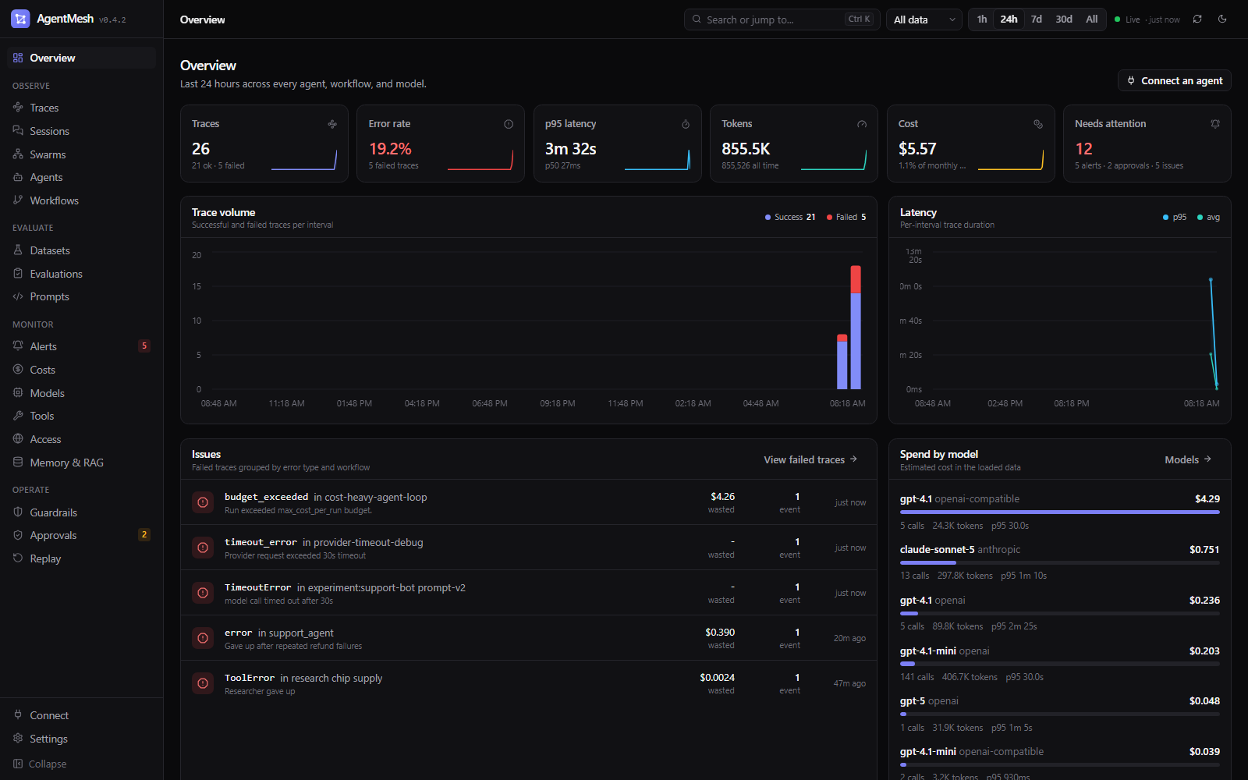Image resolution: width=1248 pixels, height=780 pixels.
Task: Select the 7d time range
Action: click(1037, 19)
